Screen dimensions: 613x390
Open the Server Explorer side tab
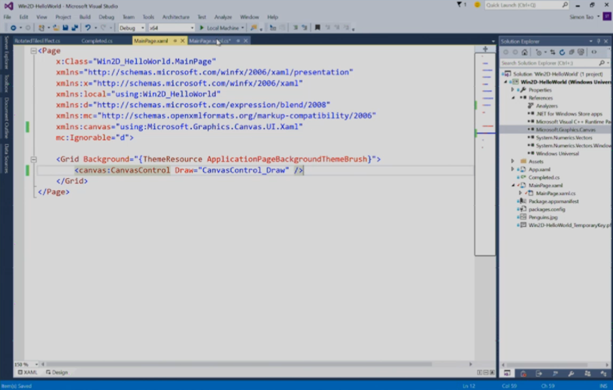tap(7, 52)
